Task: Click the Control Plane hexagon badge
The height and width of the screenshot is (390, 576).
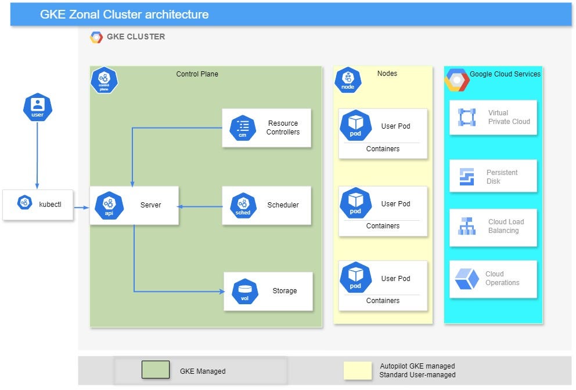Action: click(104, 80)
